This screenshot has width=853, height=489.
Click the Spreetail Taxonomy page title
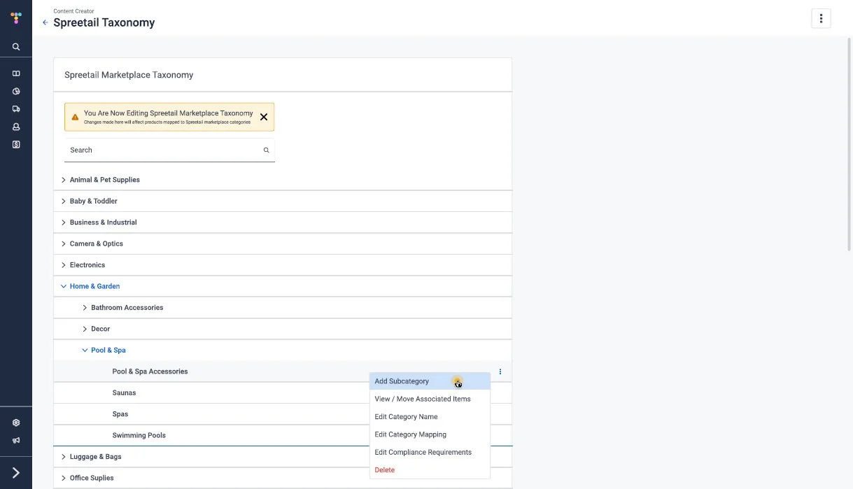coord(104,22)
